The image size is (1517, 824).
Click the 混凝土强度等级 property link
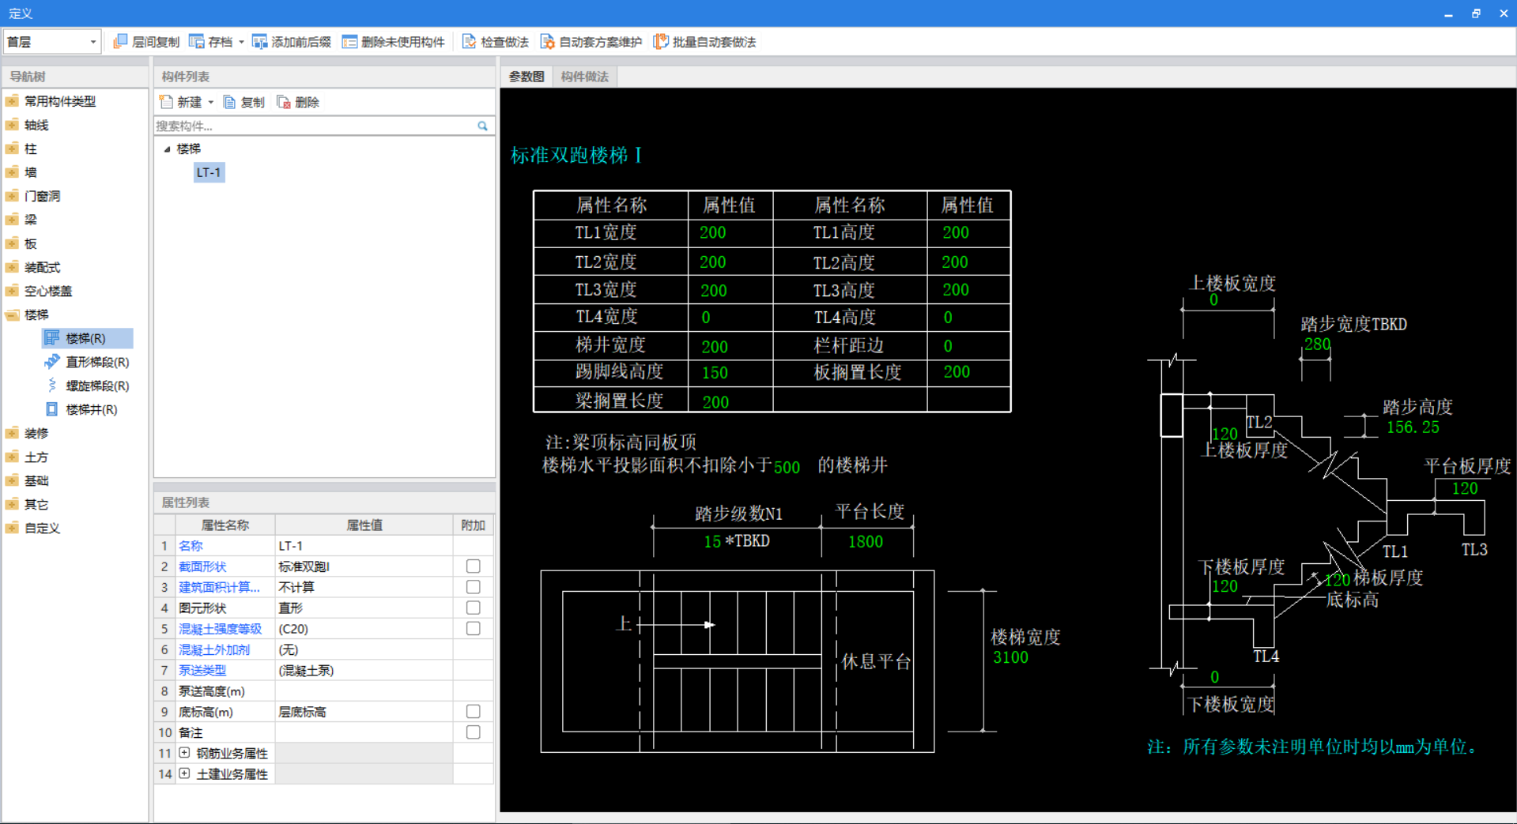coord(220,629)
